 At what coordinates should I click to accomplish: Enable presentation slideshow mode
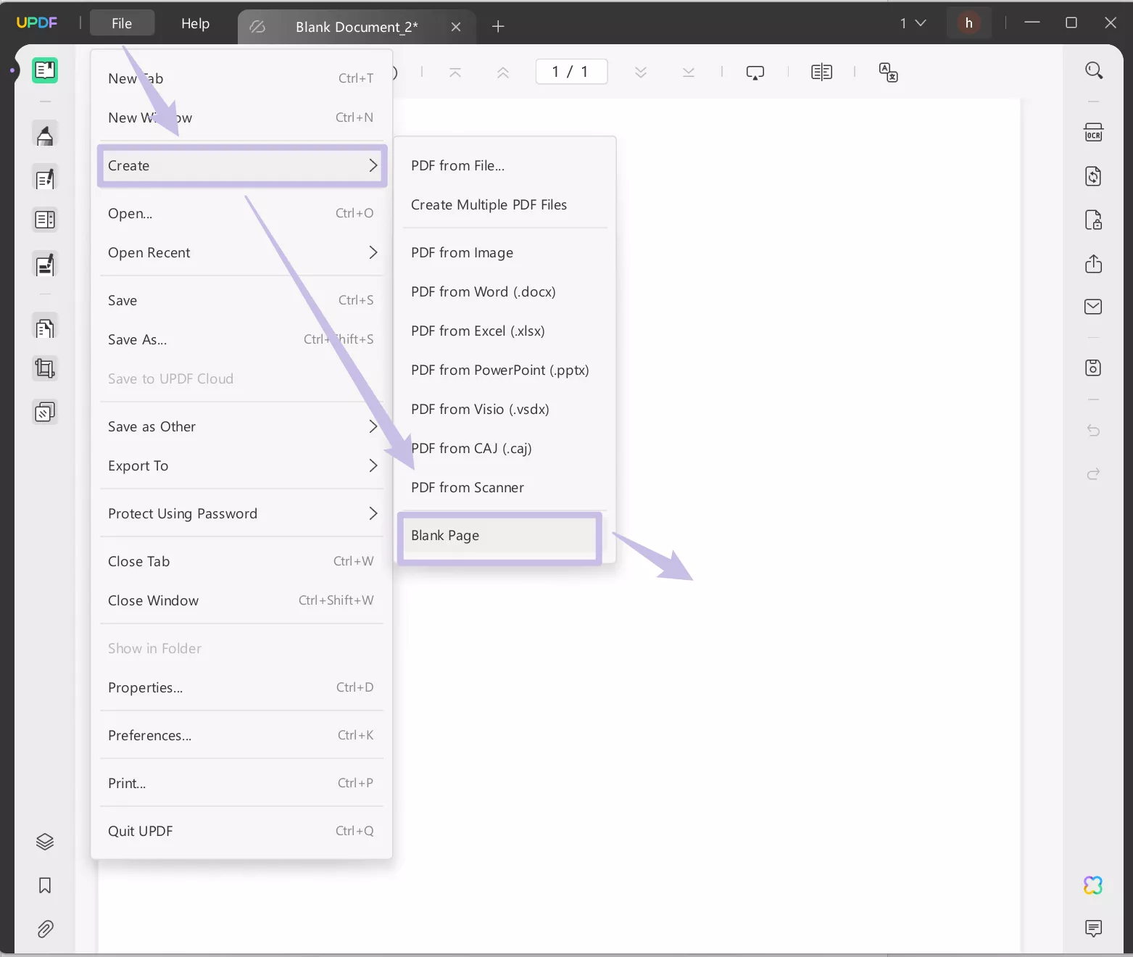click(x=755, y=72)
